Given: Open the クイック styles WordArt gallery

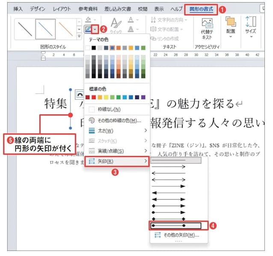Looking at the screenshot, I should 116,25.
